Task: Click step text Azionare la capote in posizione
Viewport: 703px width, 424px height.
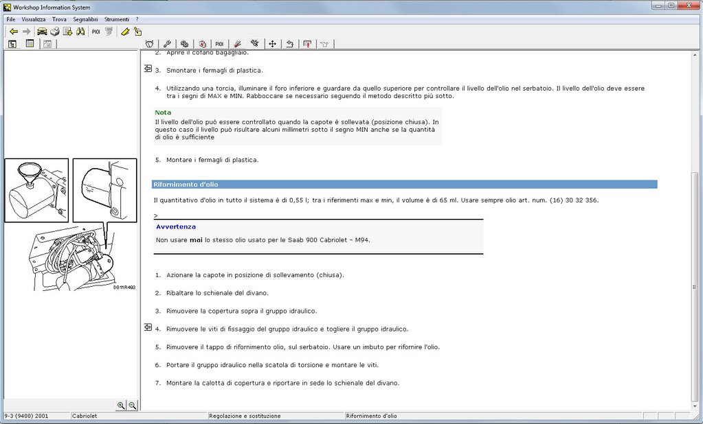Action: (x=255, y=275)
